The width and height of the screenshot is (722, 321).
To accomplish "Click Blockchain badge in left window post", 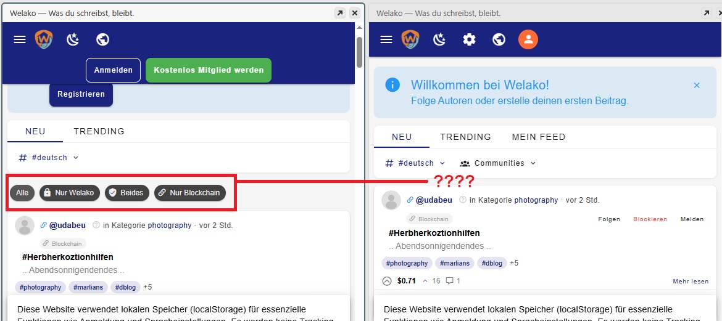I will click(x=63, y=244).
